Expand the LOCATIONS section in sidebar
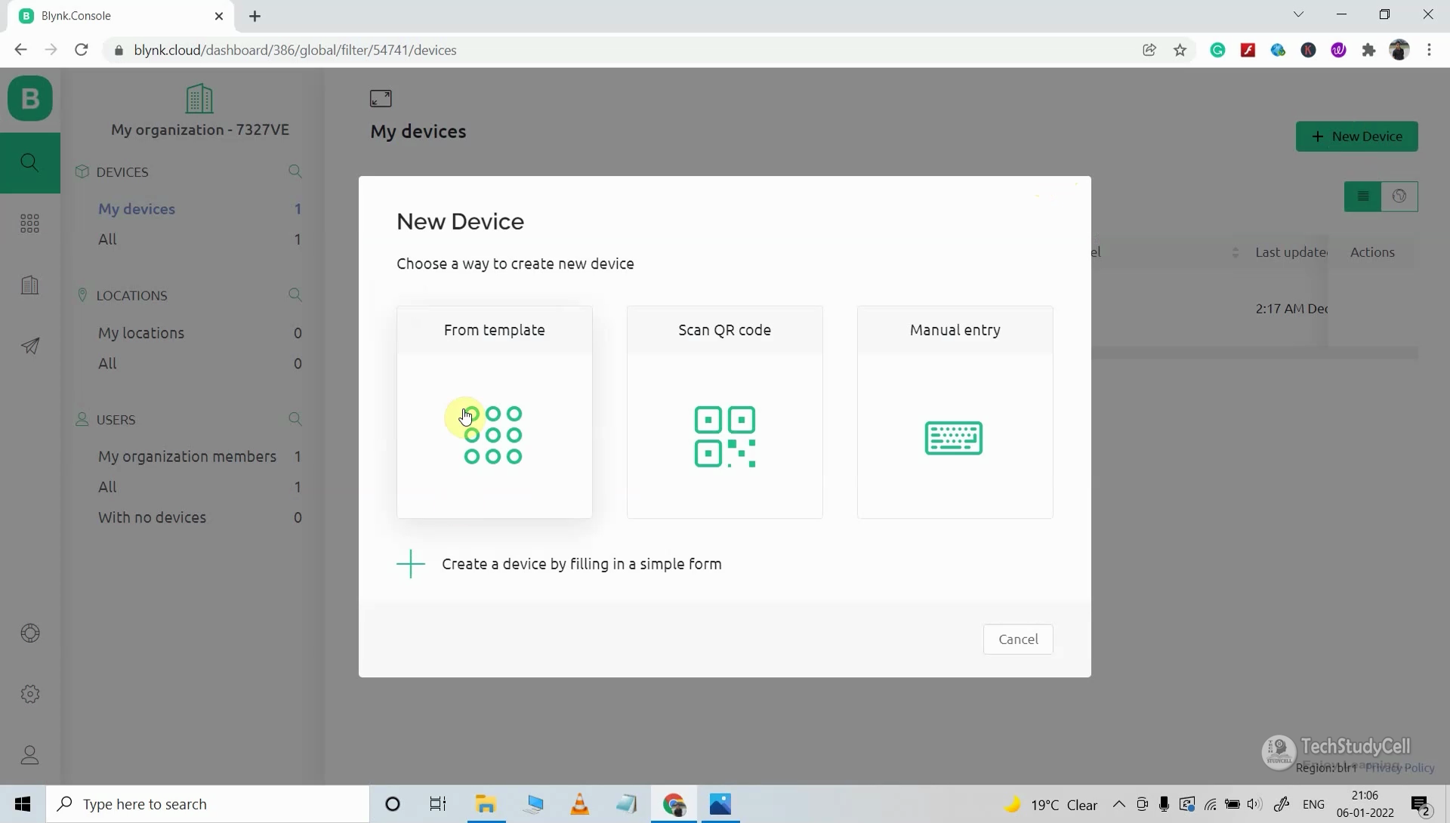 (131, 294)
